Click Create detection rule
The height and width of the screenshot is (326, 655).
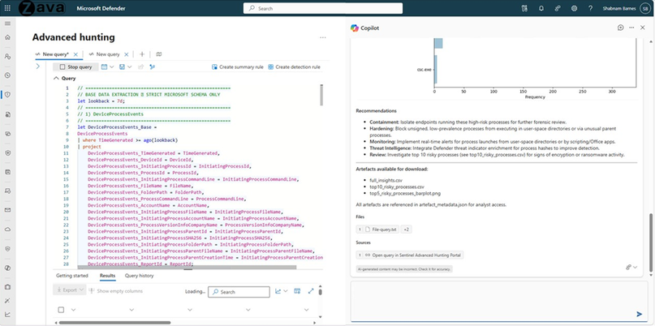pyautogui.click(x=294, y=66)
